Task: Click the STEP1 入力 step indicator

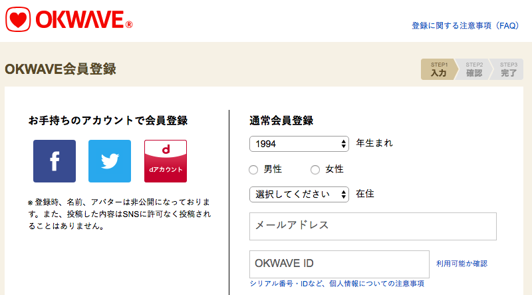Action: pos(439,69)
